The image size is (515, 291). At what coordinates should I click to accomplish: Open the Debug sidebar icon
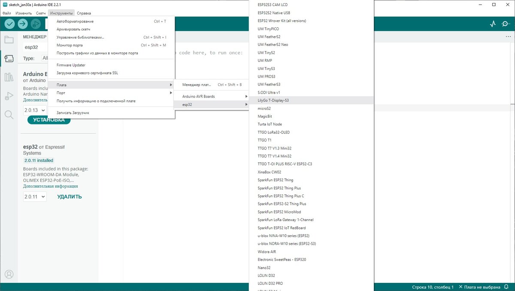[x=9, y=96]
